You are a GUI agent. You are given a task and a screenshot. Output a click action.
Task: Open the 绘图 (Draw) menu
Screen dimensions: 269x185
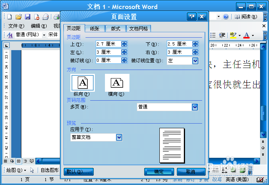click(x=16, y=170)
